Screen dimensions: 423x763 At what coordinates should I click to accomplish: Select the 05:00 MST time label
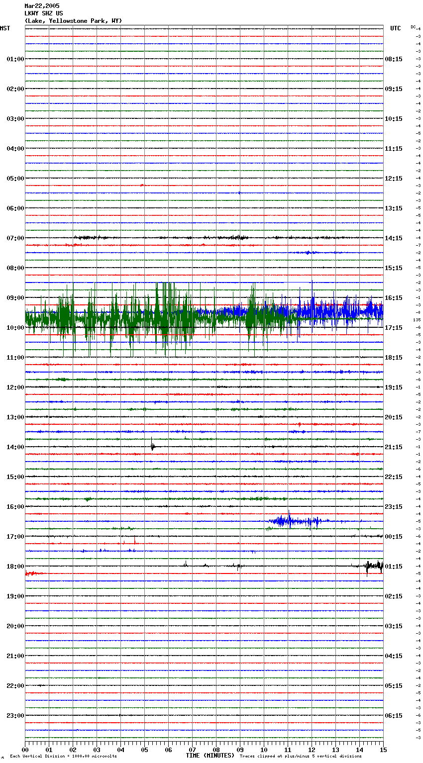(15, 179)
